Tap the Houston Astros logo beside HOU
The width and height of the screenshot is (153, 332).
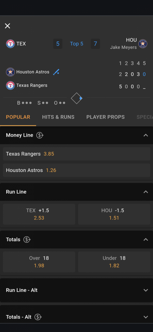pos(143,44)
